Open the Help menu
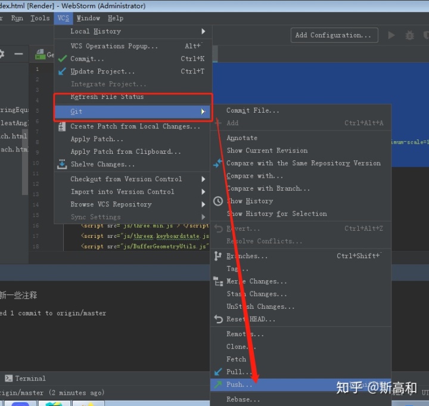 [x=116, y=18]
